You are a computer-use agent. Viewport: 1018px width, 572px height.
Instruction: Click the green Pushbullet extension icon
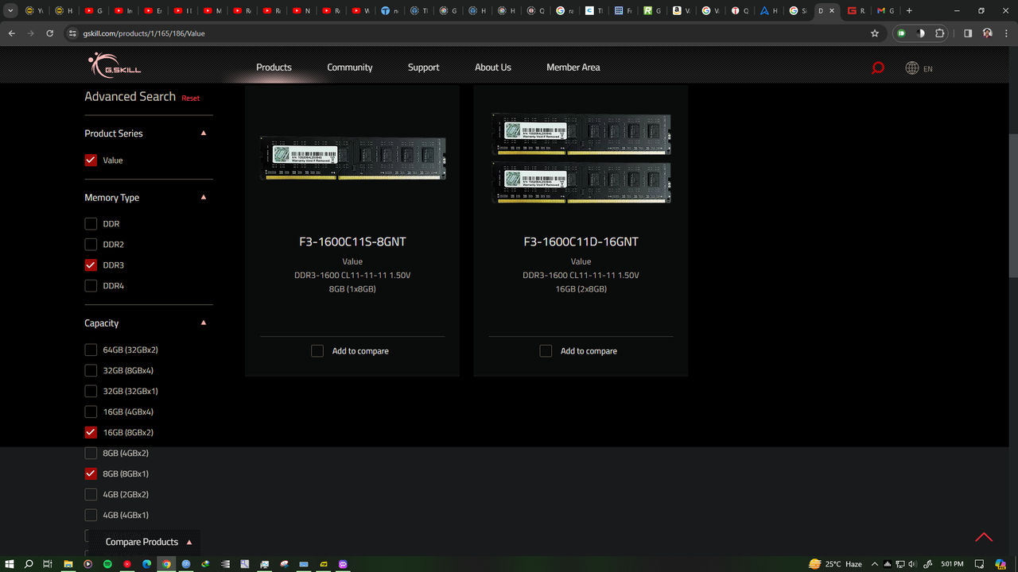point(901,33)
